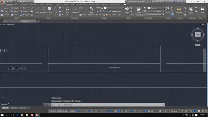The width and height of the screenshot is (208, 117).
Task: Switch to the View ribbon tab
Action: pyautogui.click(x=42, y=5)
